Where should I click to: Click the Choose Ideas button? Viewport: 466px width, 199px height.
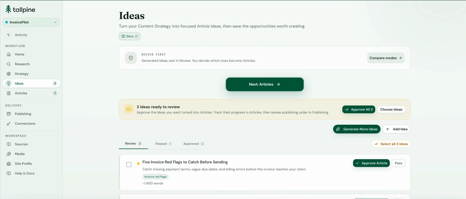pyautogui.click(x=391, y=109)
